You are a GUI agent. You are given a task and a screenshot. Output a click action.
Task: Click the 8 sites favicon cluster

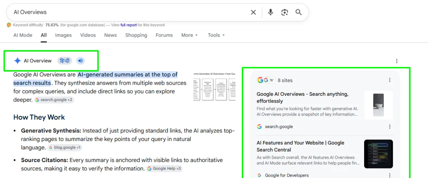click(266, 80)
